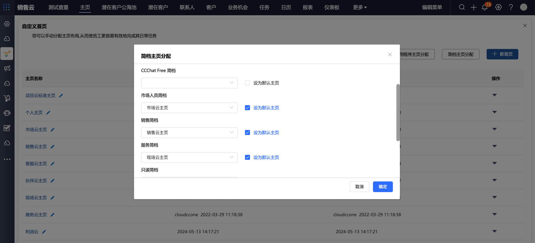Uncheck 设为默认主页 for 服务简档
Screen dimensions: 535x243
tap(247, 157)
